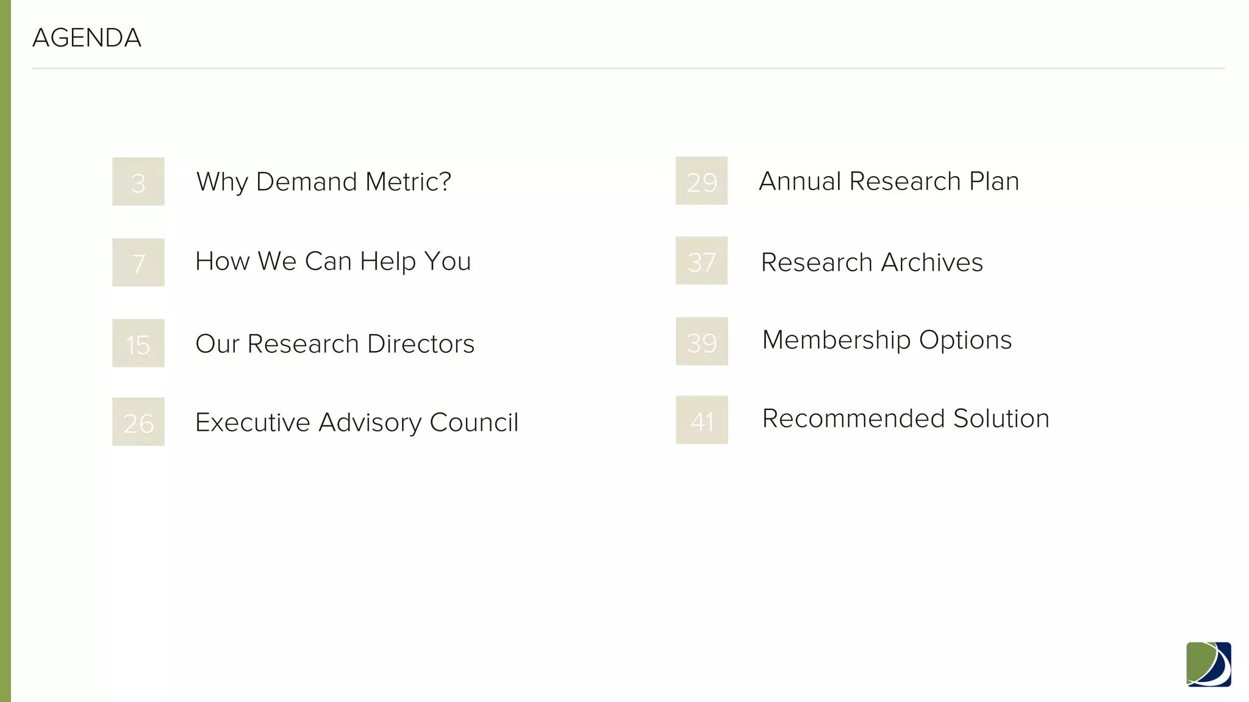Screen dimensions: 1249x702
Task: Open Our Research Directors section
Action: click(335, 344)
